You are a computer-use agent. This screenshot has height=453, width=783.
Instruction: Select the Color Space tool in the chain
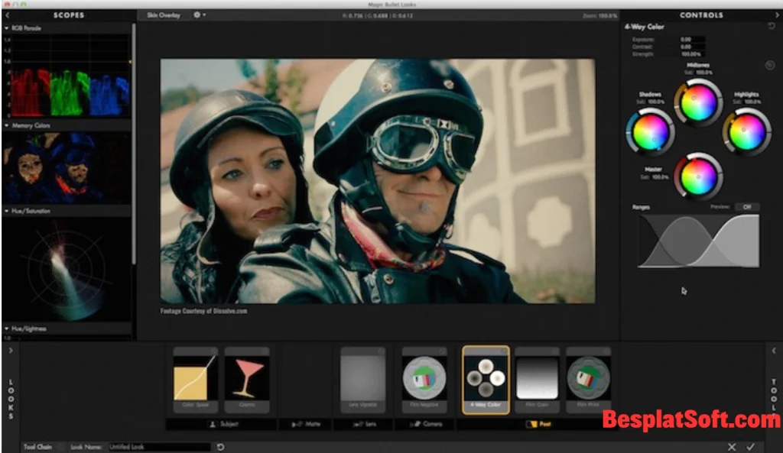195,378
